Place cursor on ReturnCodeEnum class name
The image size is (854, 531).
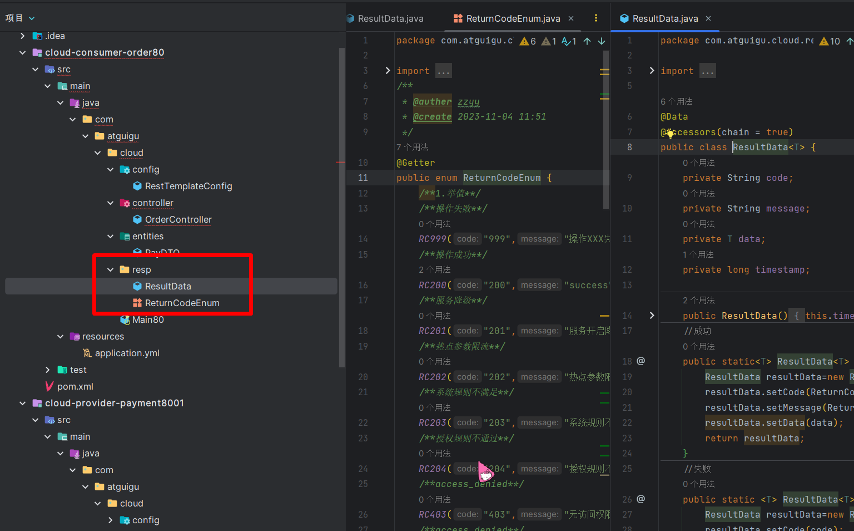[502, 178]
